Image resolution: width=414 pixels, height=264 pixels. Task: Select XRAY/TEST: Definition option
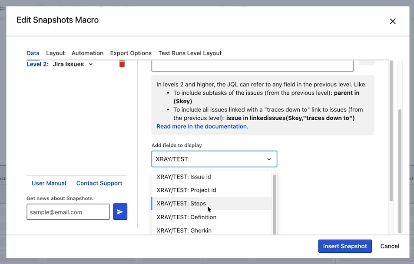212,217
